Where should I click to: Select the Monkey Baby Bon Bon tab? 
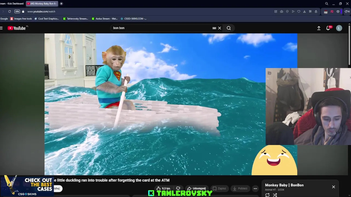(42, 4)
